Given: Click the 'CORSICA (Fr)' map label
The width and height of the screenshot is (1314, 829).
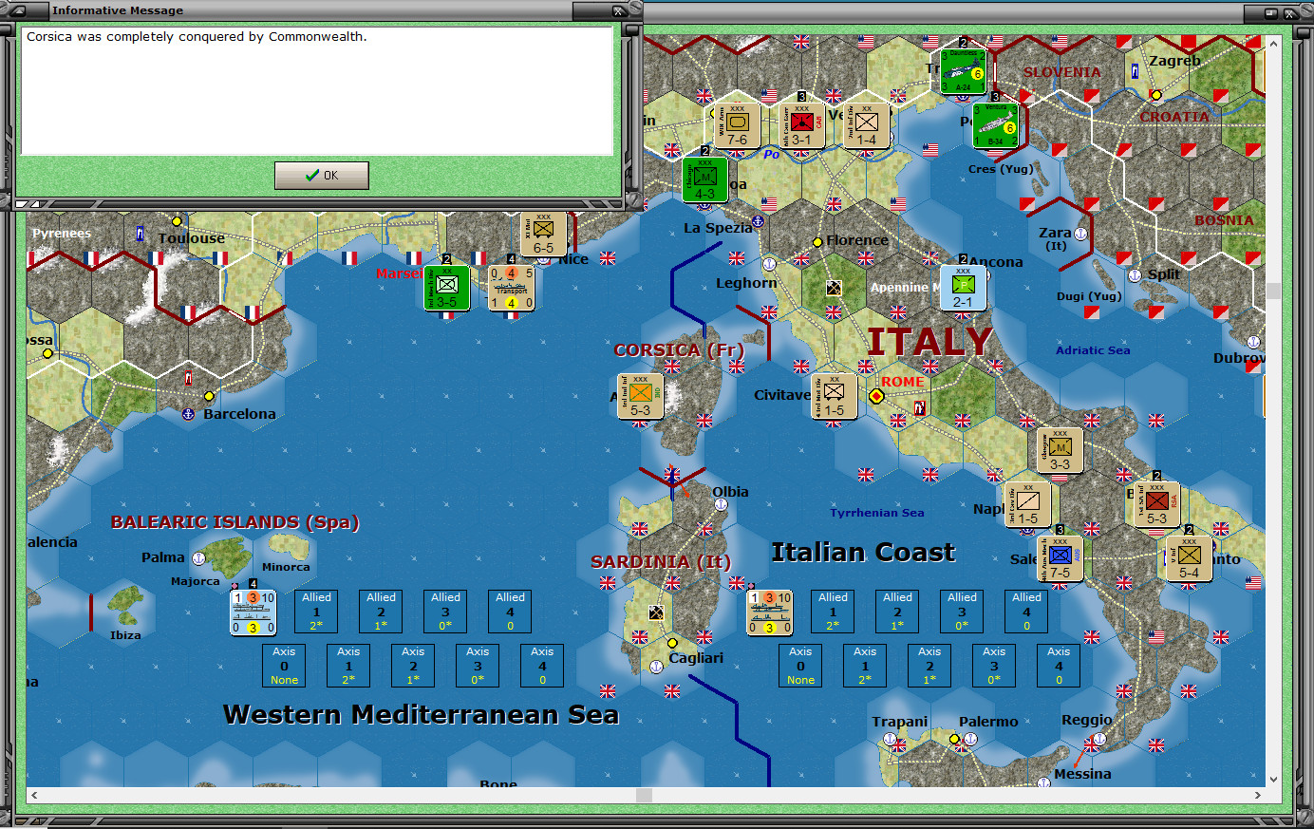Looking at the screenshot, I should point(679,350).
